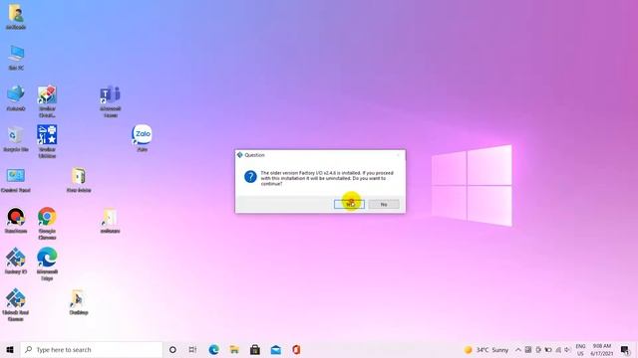Open the Network desktop icon
Image resolution: width=638 pixels, height=358 pixels.
16,98
